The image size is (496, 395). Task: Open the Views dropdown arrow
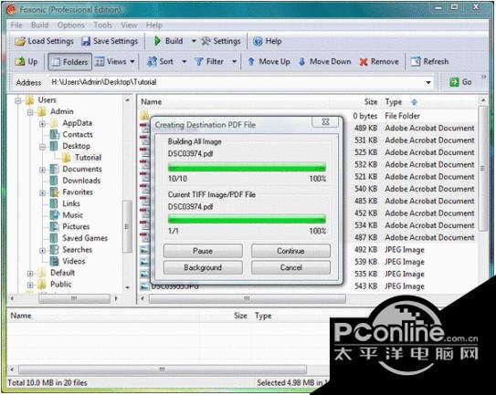click(132, 62)
